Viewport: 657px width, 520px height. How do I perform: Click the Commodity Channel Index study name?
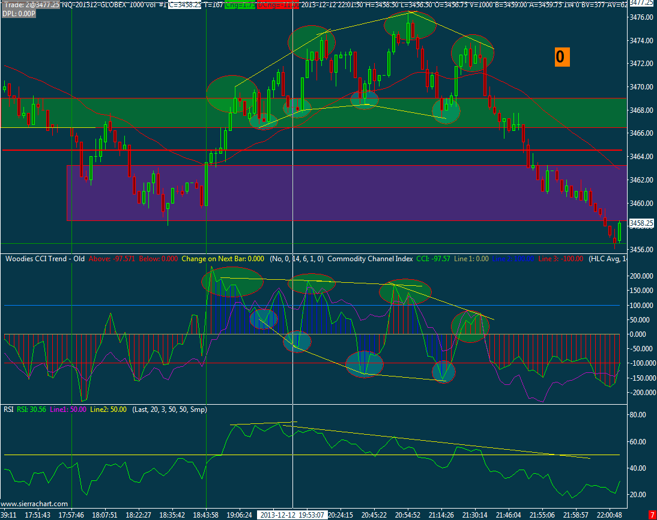(370, 259)
